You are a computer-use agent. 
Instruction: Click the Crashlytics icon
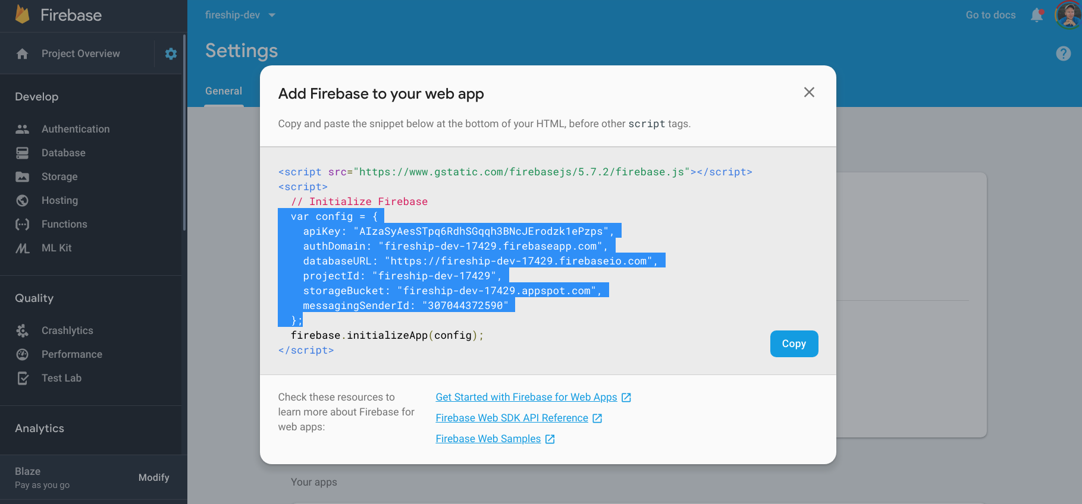coord(23,330)
